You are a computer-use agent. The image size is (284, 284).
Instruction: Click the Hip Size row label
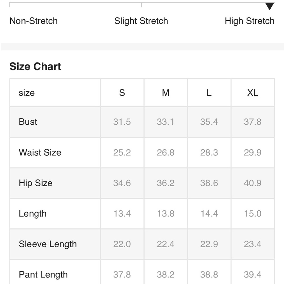(35, 183)
